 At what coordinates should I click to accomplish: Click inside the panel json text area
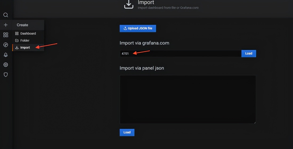click(x=188, y=99)
